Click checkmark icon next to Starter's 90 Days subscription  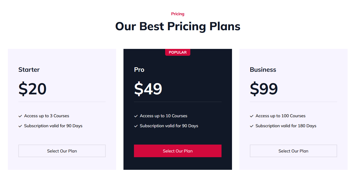pos(20,126)
